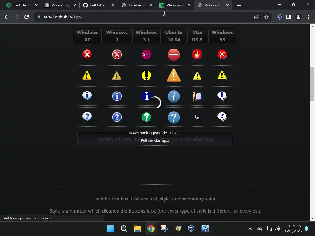Select the Windows 3.1 yellow exclamation circle
315x236 pixels.
click(x=146, y=76)
